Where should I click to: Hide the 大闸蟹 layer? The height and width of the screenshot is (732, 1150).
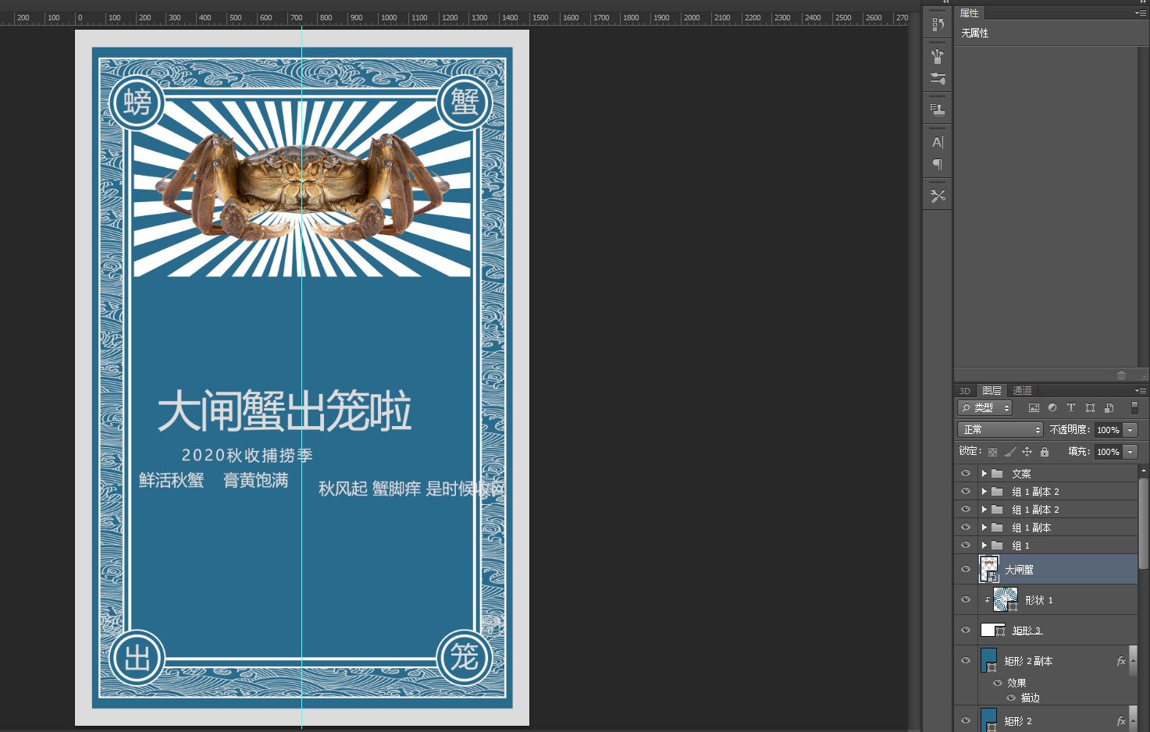[966, 570]
